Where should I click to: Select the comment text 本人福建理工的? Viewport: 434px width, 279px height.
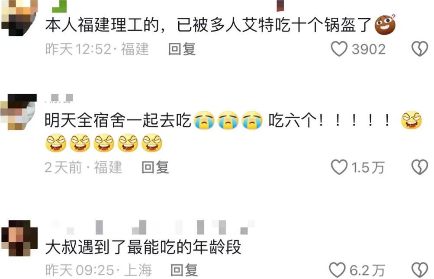click(102, 25)
